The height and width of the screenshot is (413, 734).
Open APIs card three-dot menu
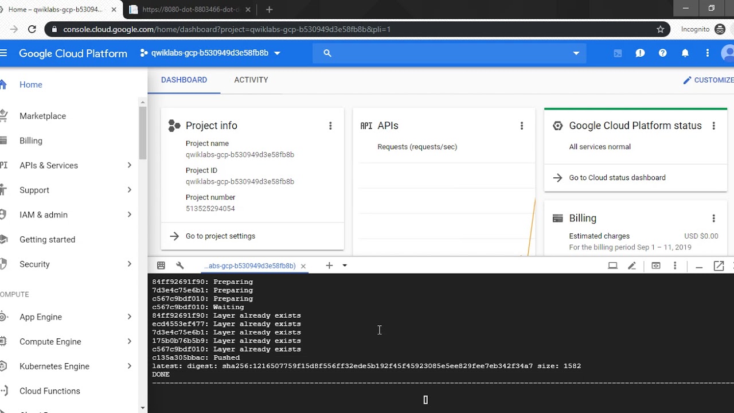click(522, 126)
